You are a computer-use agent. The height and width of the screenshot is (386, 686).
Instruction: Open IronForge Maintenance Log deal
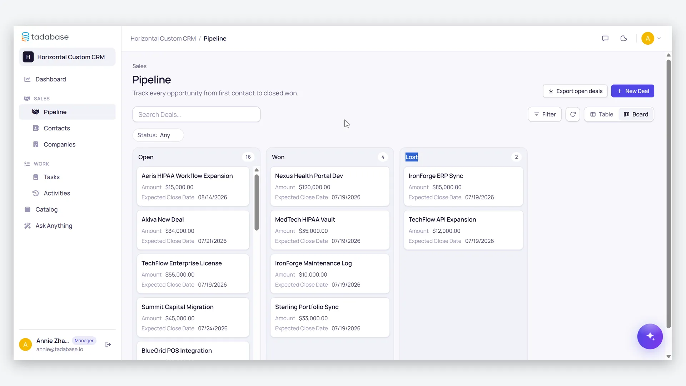(330, 274)
